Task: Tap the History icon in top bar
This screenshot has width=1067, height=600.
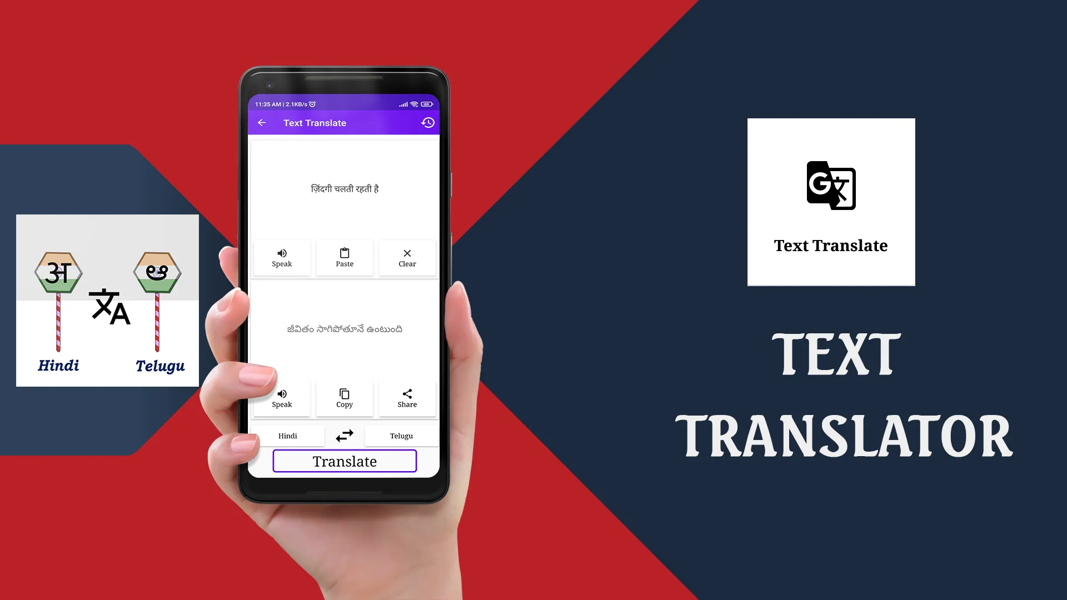Action: 428,122
